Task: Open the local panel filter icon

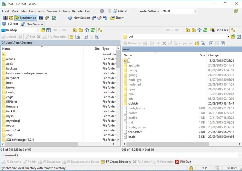Action: click(x=48, y=30)
